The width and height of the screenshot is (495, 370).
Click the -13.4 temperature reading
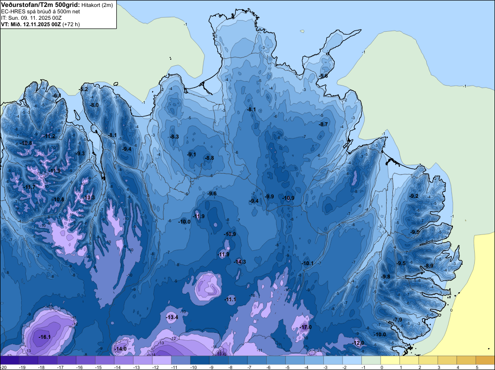tap(172, 317)
